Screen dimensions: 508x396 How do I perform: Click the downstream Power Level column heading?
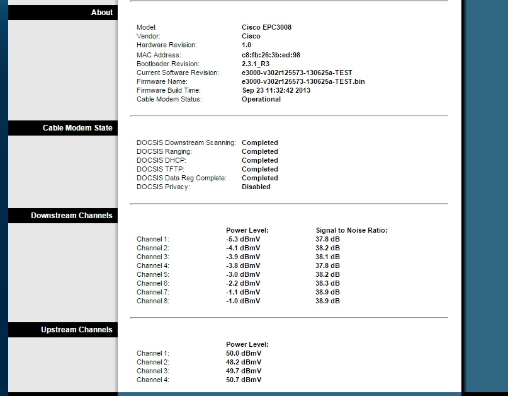pos(247,230)
